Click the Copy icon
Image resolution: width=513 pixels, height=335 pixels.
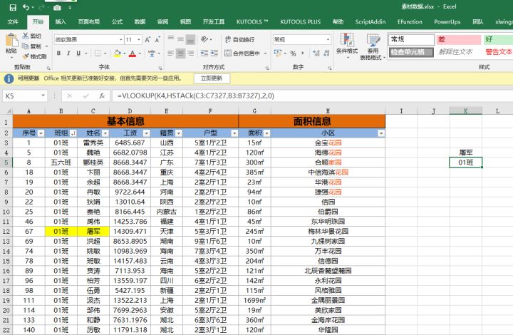coord(26,46)
